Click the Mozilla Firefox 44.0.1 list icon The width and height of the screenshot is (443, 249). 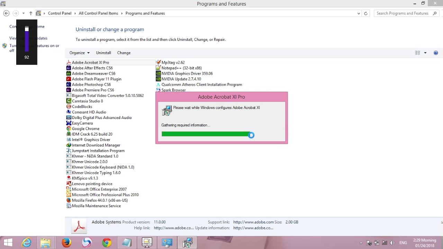pos(69,200)
